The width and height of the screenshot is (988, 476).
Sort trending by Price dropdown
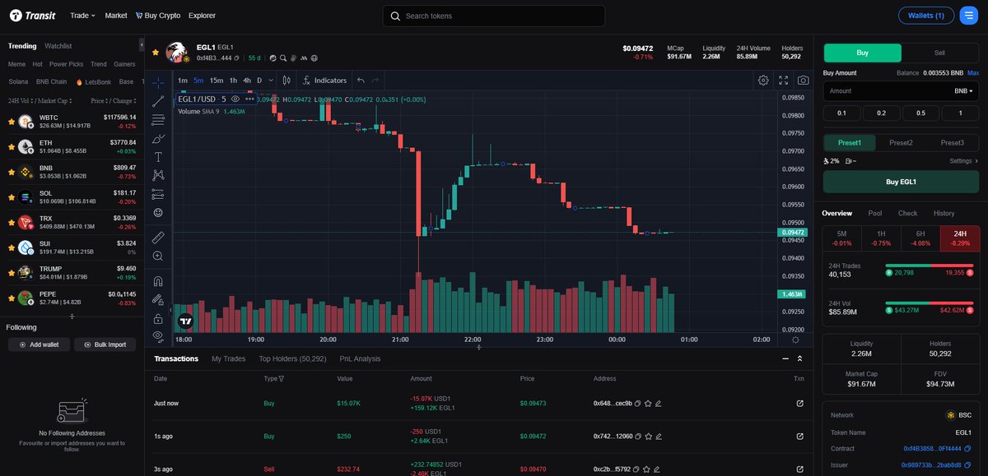(x=100, y=100)
